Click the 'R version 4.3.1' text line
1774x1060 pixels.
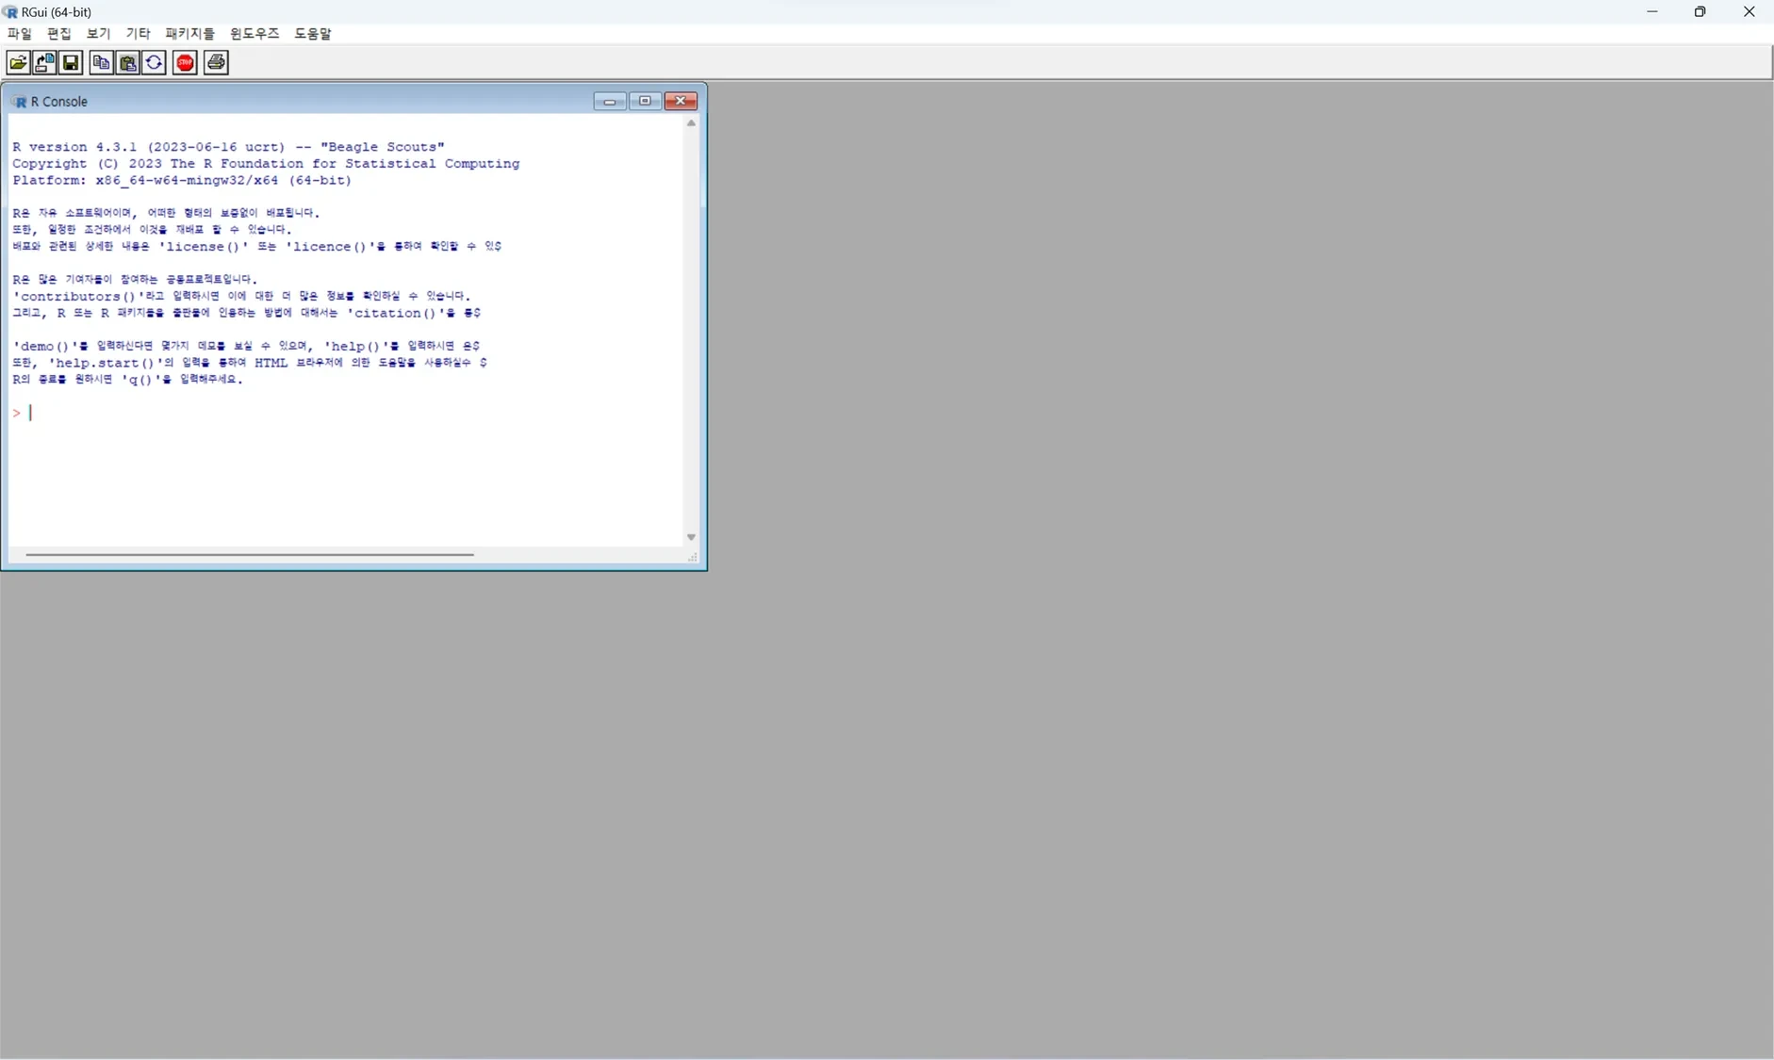pyautogui.click(x=228, y=147)
